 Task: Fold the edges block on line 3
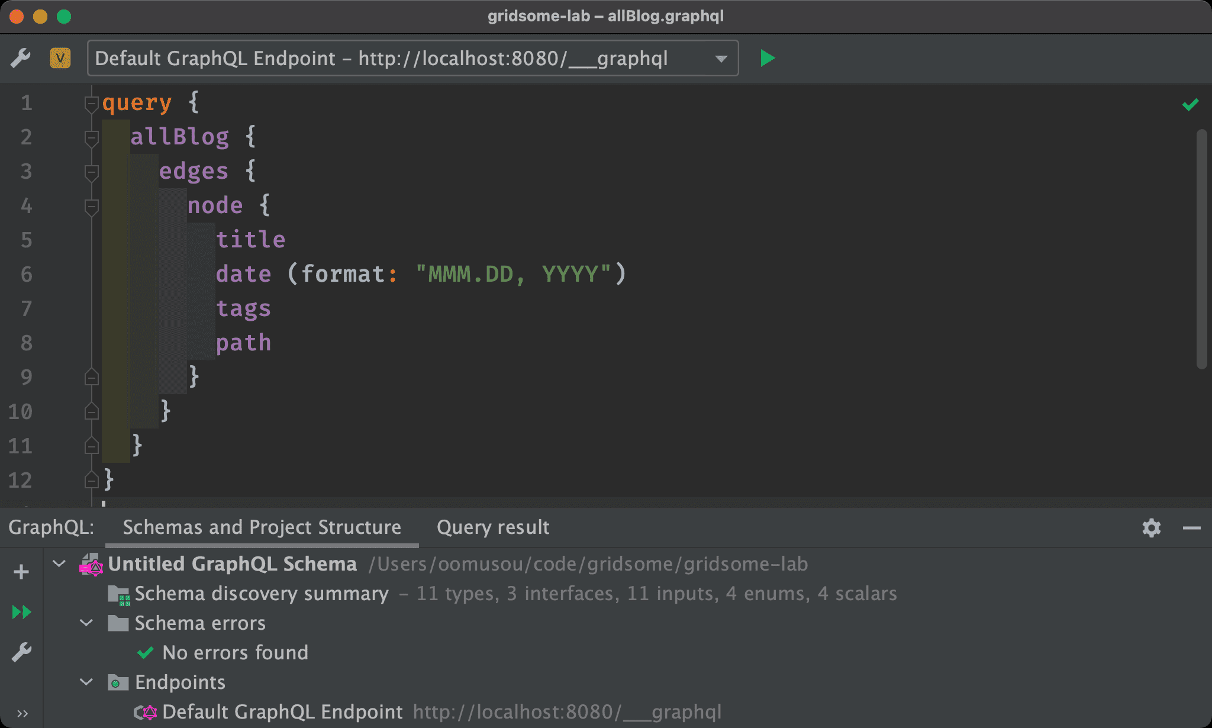click(x=91, y=173)
